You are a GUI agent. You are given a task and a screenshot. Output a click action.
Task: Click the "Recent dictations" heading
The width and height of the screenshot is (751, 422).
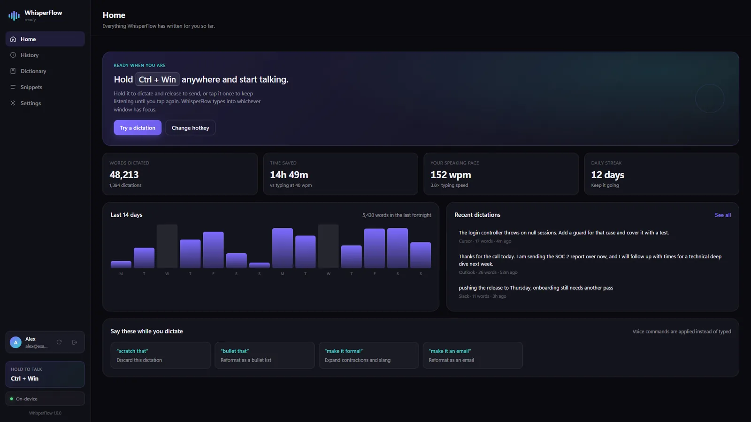(477, 215)
